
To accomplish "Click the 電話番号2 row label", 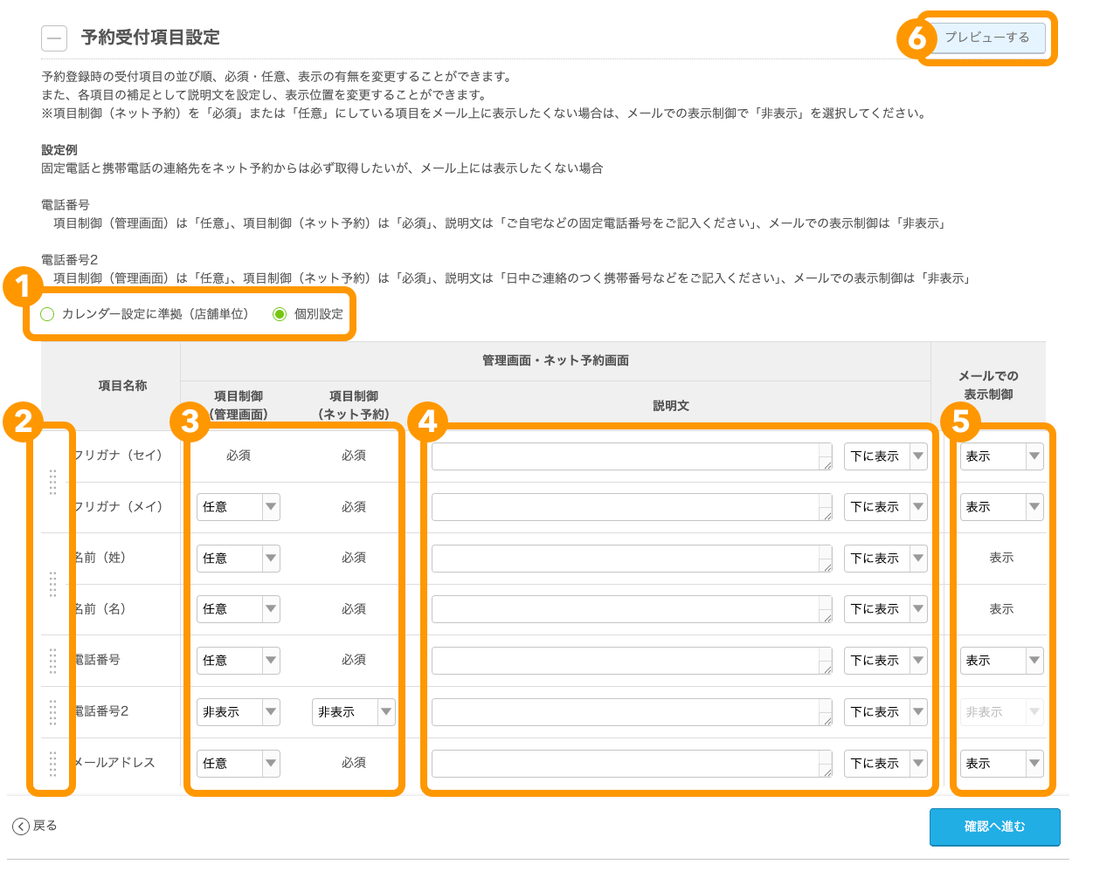I will point(101,711).
